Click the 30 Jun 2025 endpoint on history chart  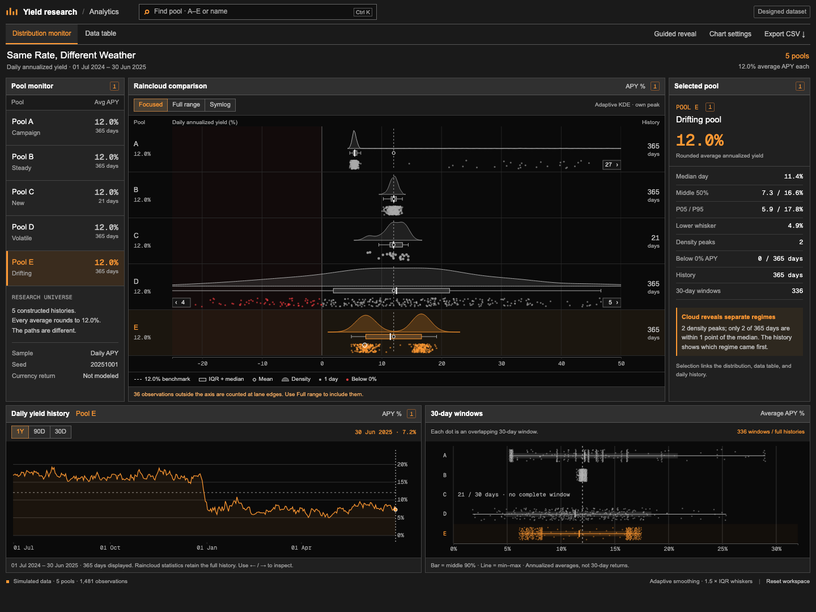pyautogui.click(x=396, y=509)
